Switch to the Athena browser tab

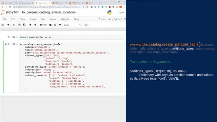click(93, 3)
